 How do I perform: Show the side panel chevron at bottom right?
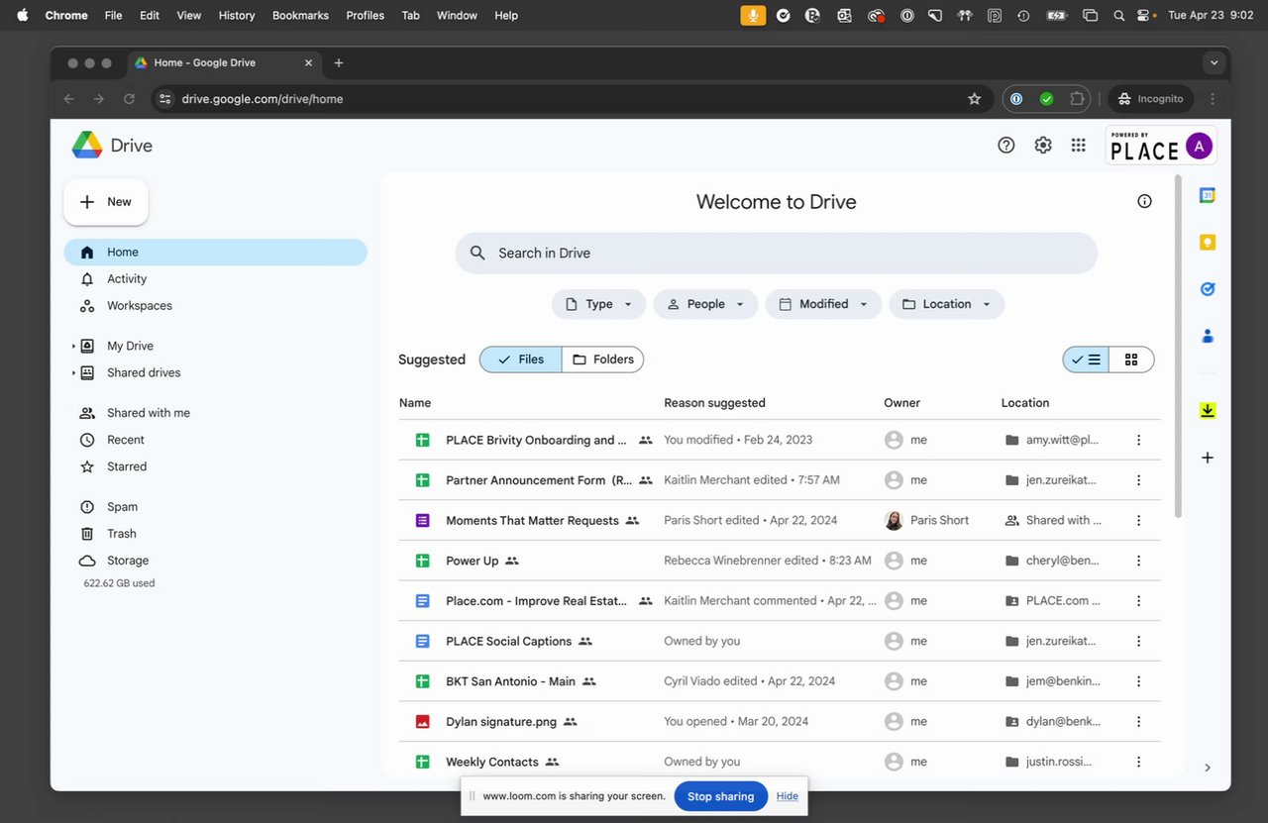pos(1208,768)
